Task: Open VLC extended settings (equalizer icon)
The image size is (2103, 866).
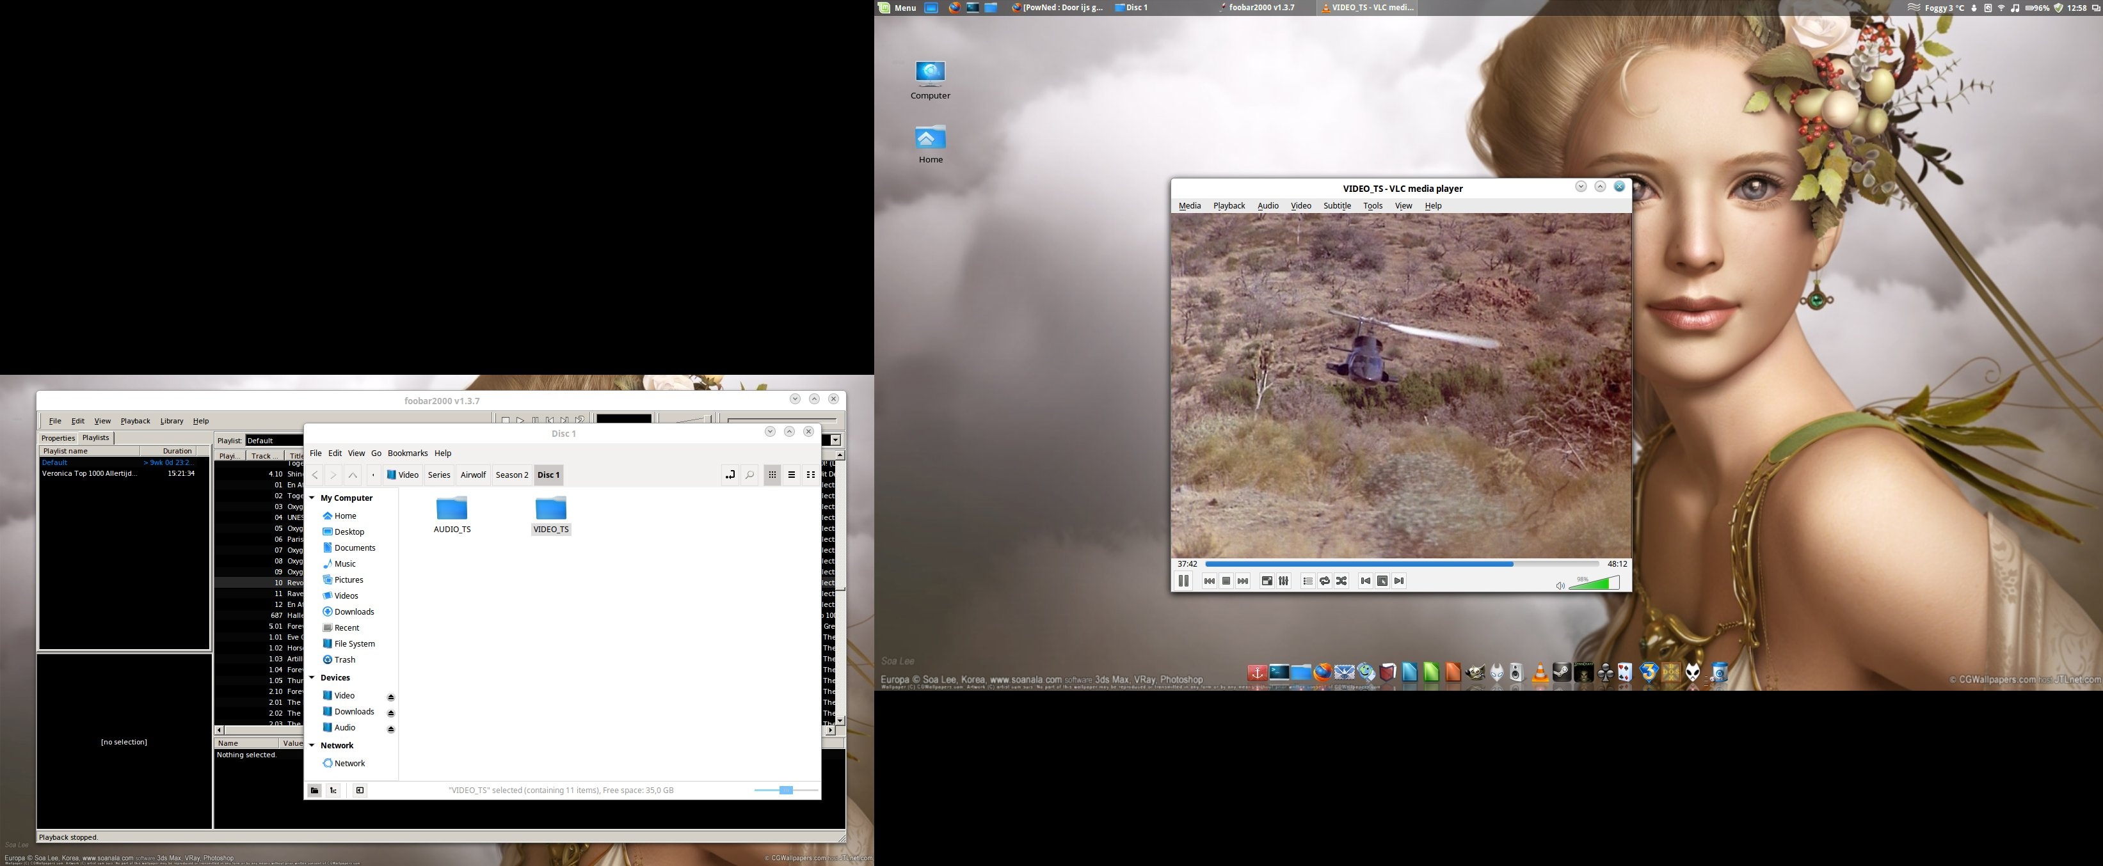Action: [1283, 581]
